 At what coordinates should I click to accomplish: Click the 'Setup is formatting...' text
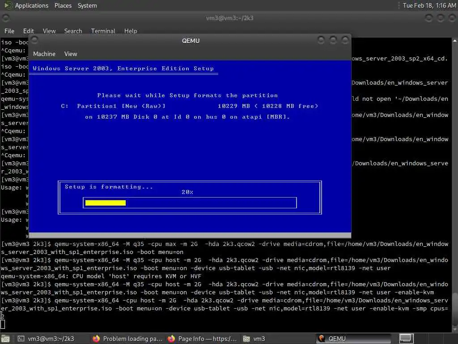[x=109, y=187]
